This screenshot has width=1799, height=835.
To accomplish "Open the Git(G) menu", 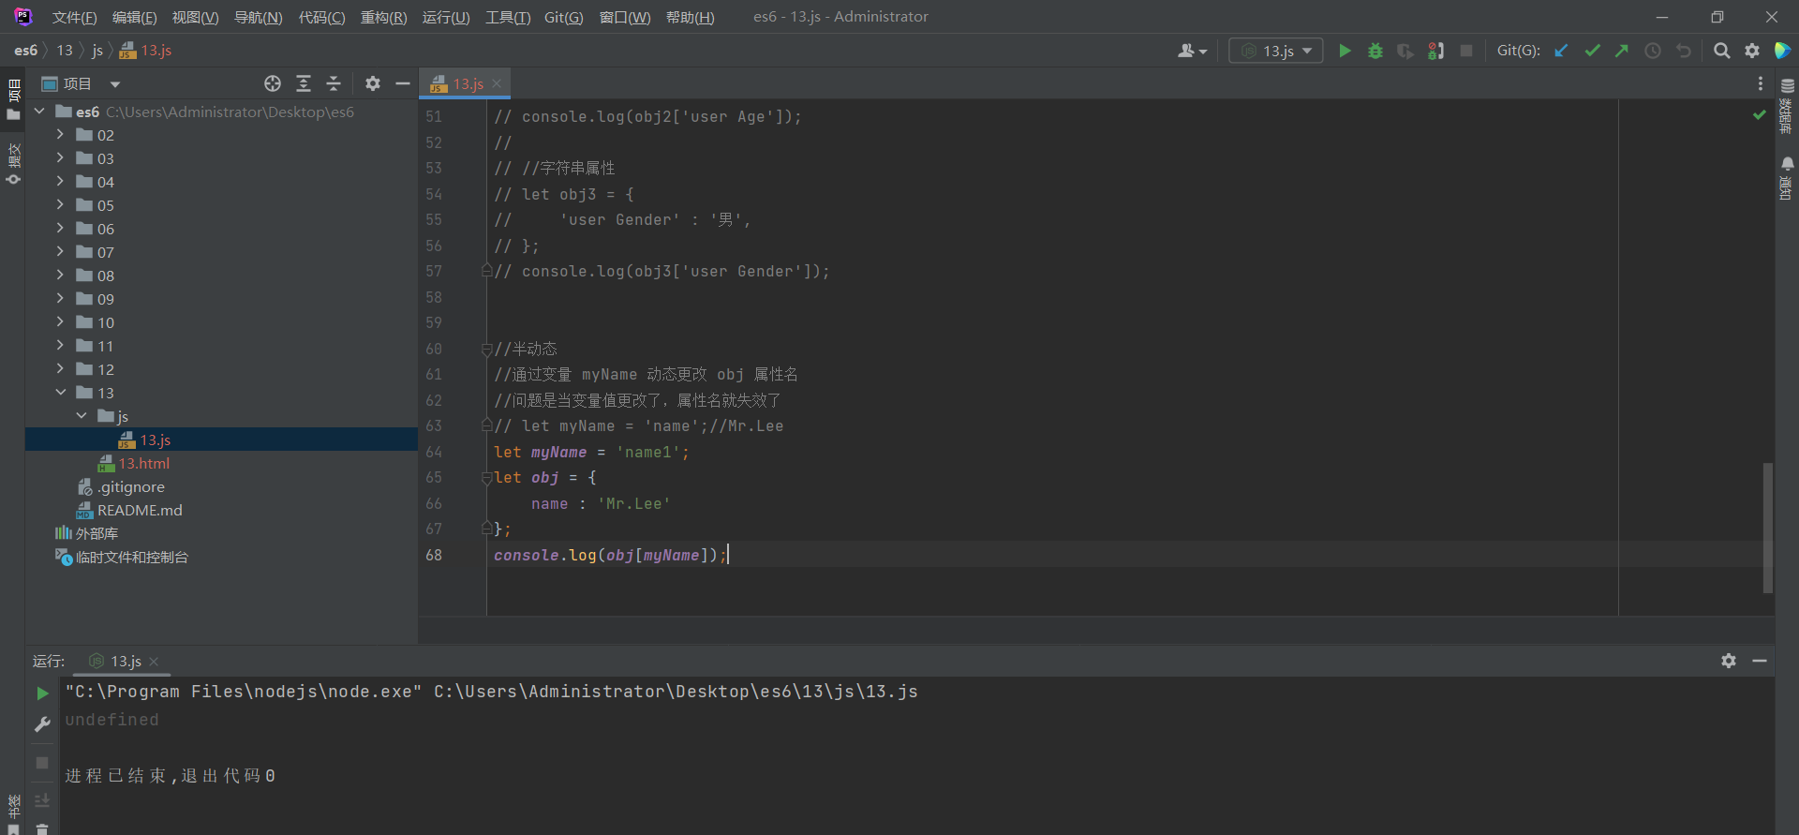I will (564, 17).
